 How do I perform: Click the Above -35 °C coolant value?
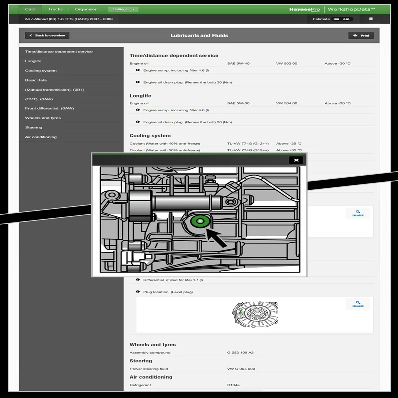[x=289, y=150]
